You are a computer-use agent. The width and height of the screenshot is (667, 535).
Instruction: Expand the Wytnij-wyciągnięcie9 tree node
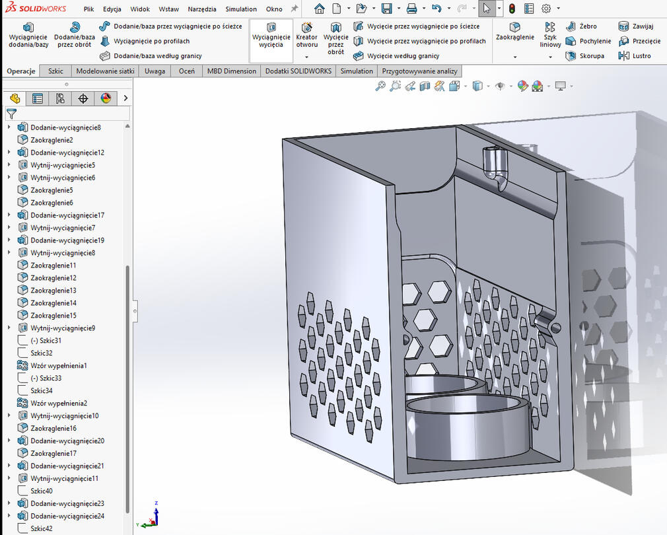pos(9,328)
